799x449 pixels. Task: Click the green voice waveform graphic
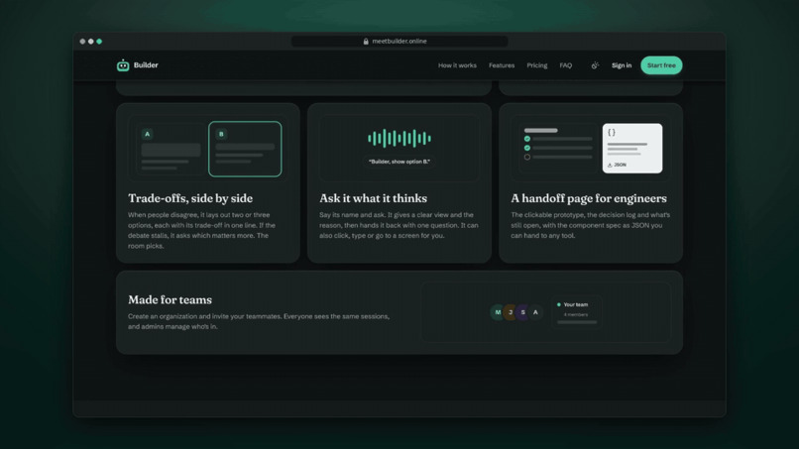pos(399,138)
